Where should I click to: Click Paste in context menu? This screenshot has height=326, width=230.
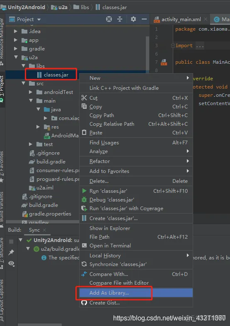136,133
